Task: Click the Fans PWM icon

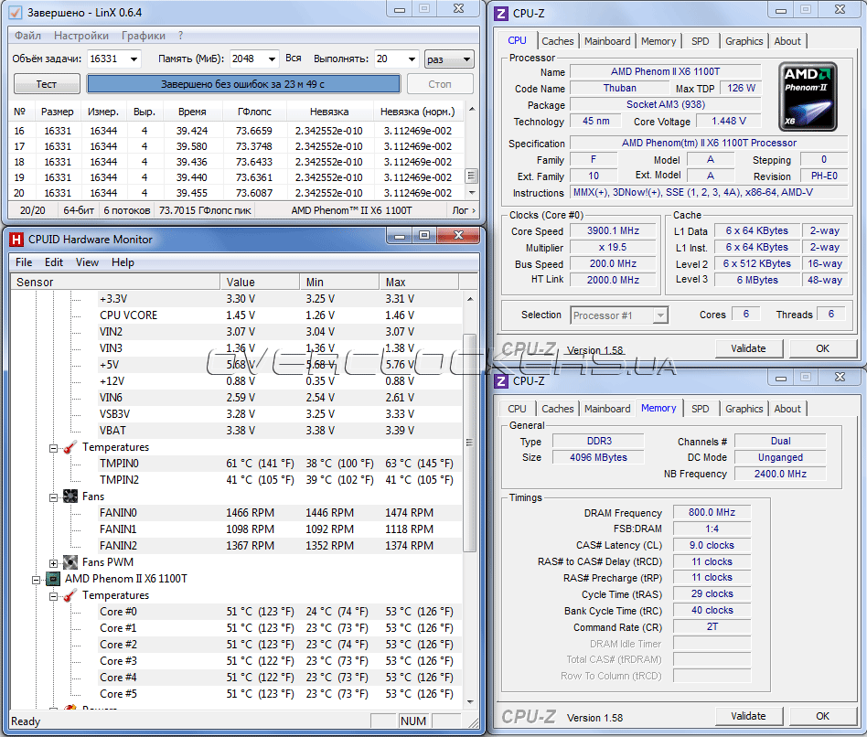Action: pos(70,562)
